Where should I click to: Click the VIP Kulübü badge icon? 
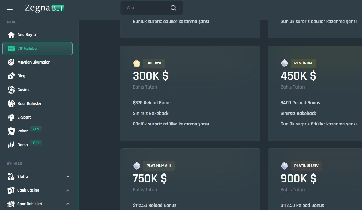pyautogui.click(x=11, y=49)
